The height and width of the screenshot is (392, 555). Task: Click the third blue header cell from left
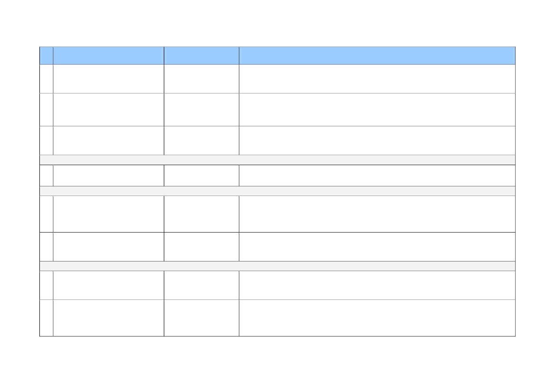tap(201, 56)
